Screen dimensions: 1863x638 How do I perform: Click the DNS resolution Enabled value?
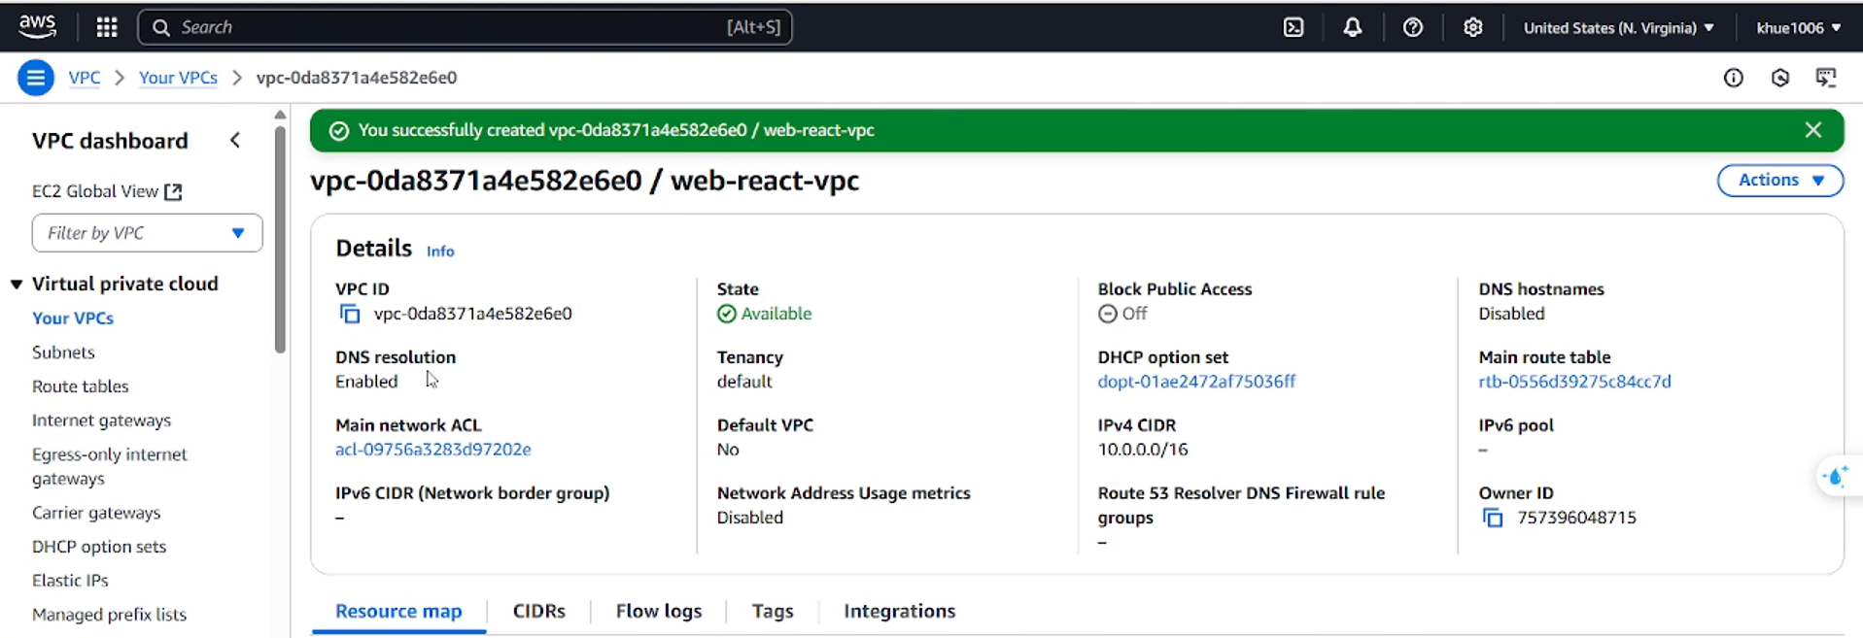tap(366, 382)
